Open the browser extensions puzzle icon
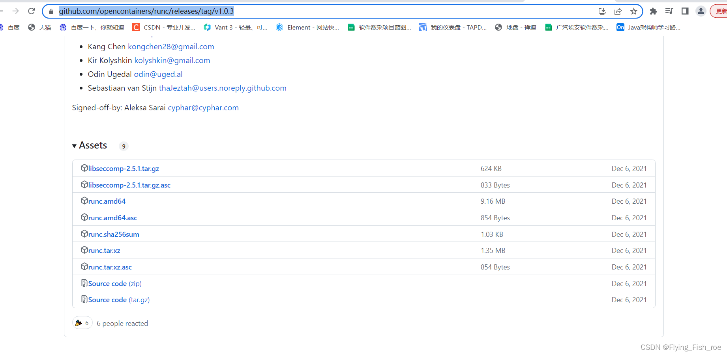The height and width of the screenshot is (355, 727). 653,11
